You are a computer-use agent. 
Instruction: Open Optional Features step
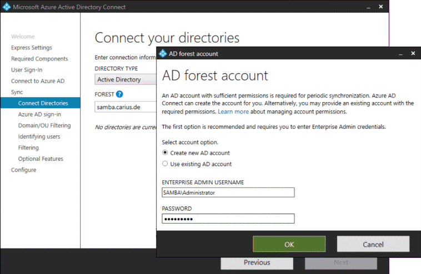click(x=41, y=159)
